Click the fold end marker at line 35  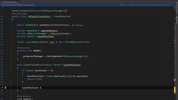(x=11, y=91)
